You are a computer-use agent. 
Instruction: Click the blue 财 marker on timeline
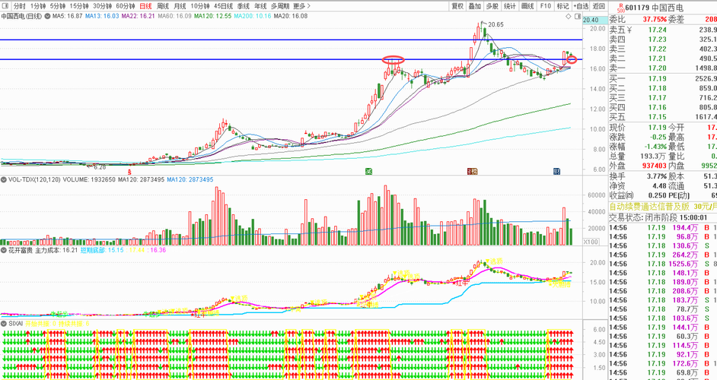point(556,172)
